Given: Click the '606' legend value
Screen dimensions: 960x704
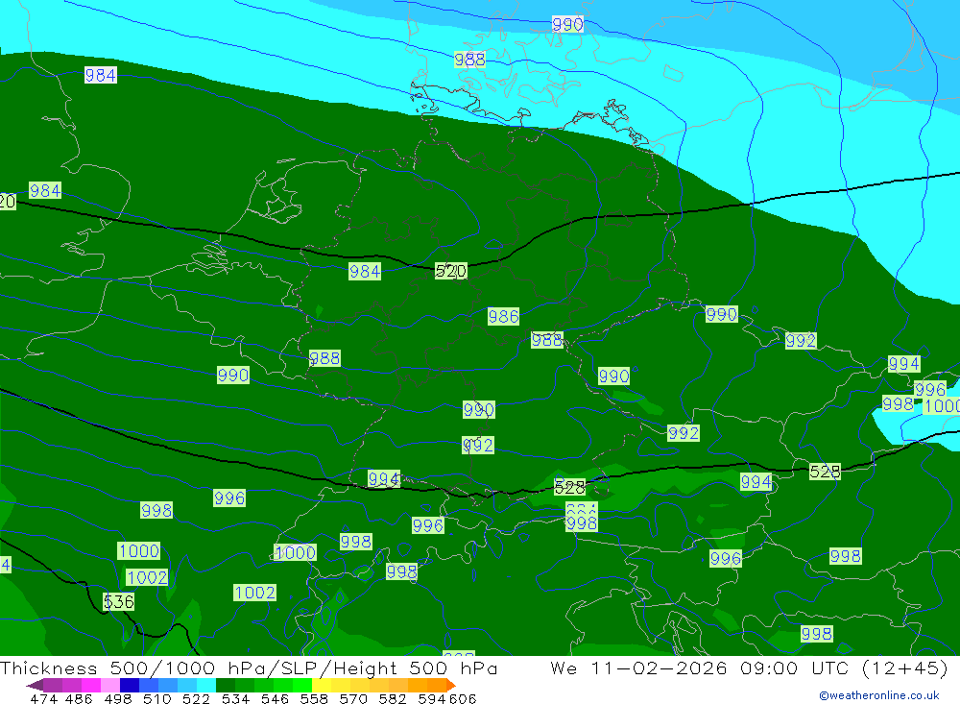Looking at the screenshot, I should click(463, 698).
